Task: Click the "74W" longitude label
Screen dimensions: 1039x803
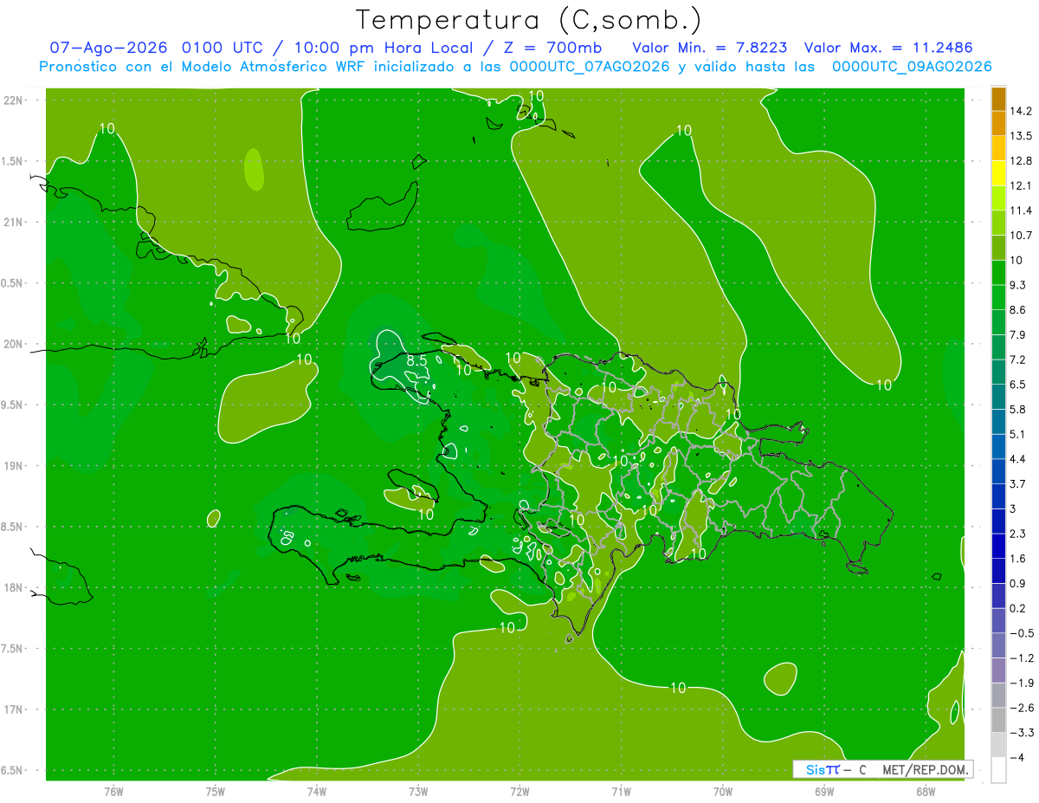Action: click(x=317, y=791)
